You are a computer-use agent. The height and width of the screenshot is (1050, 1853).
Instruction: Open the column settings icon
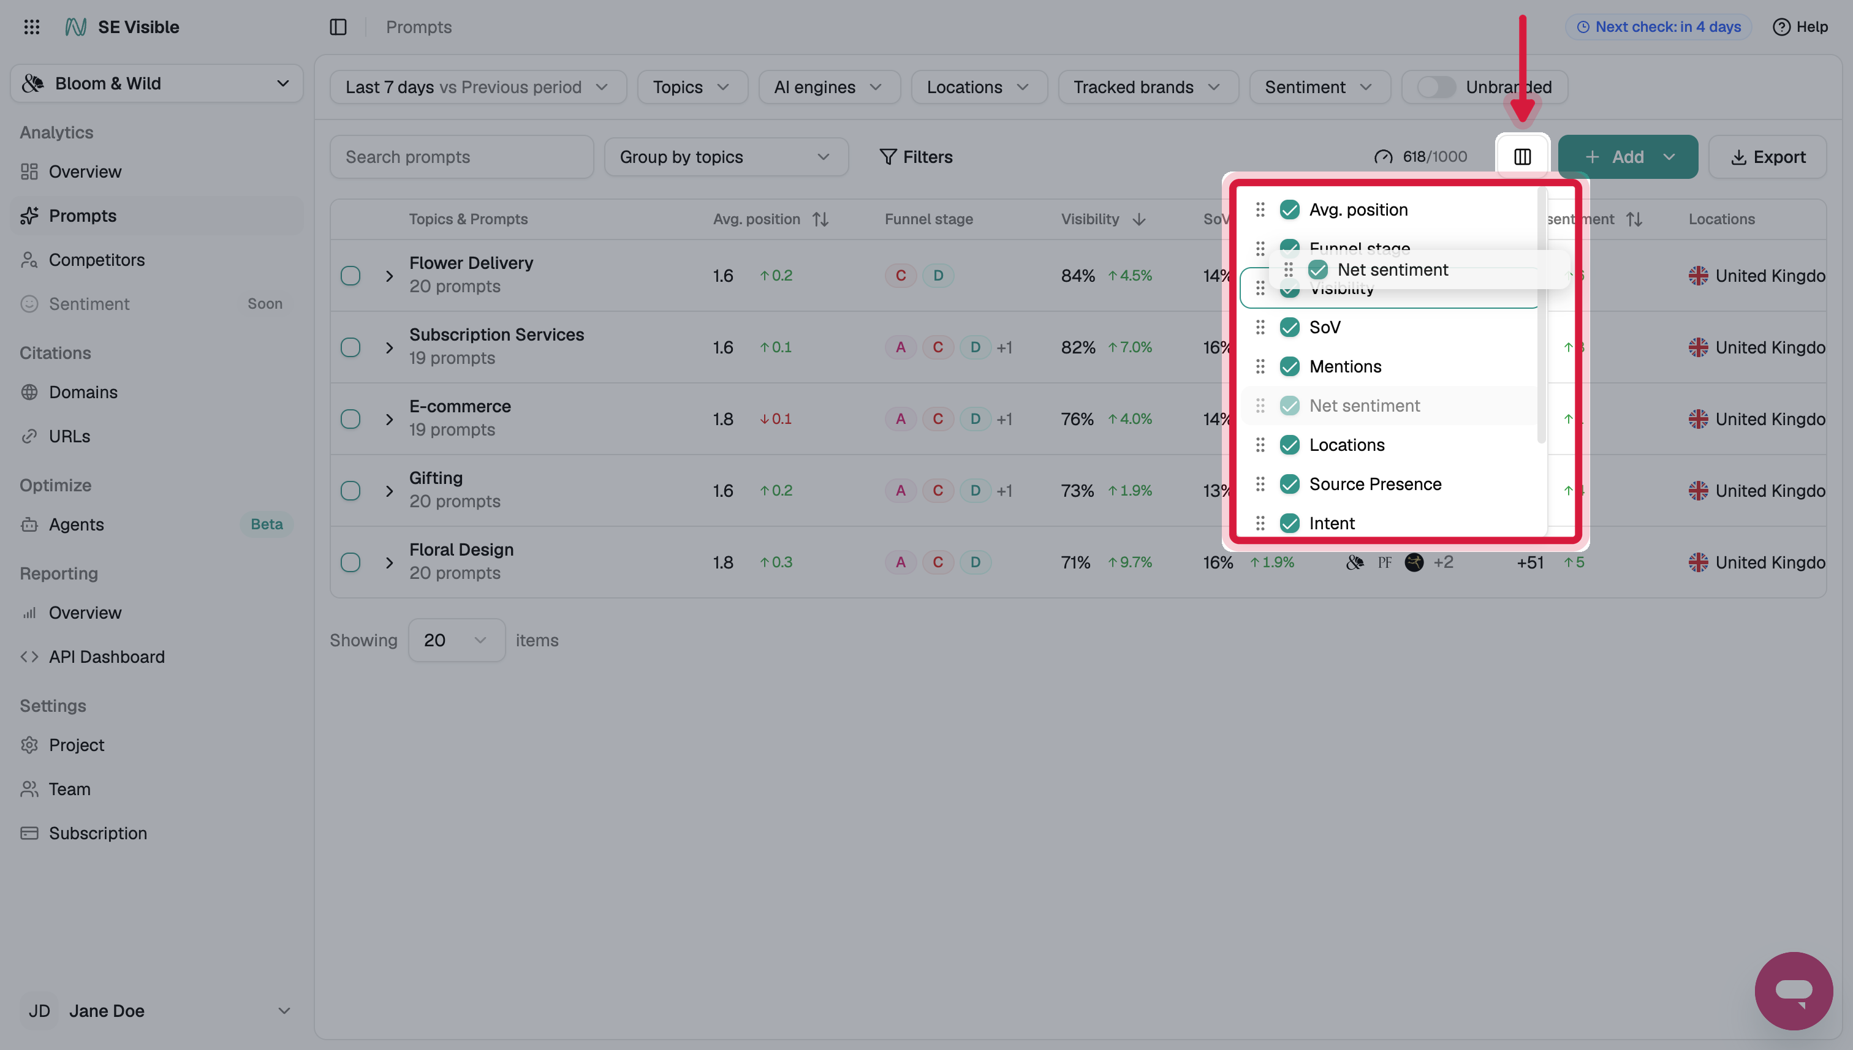[x=1523, y=156]
